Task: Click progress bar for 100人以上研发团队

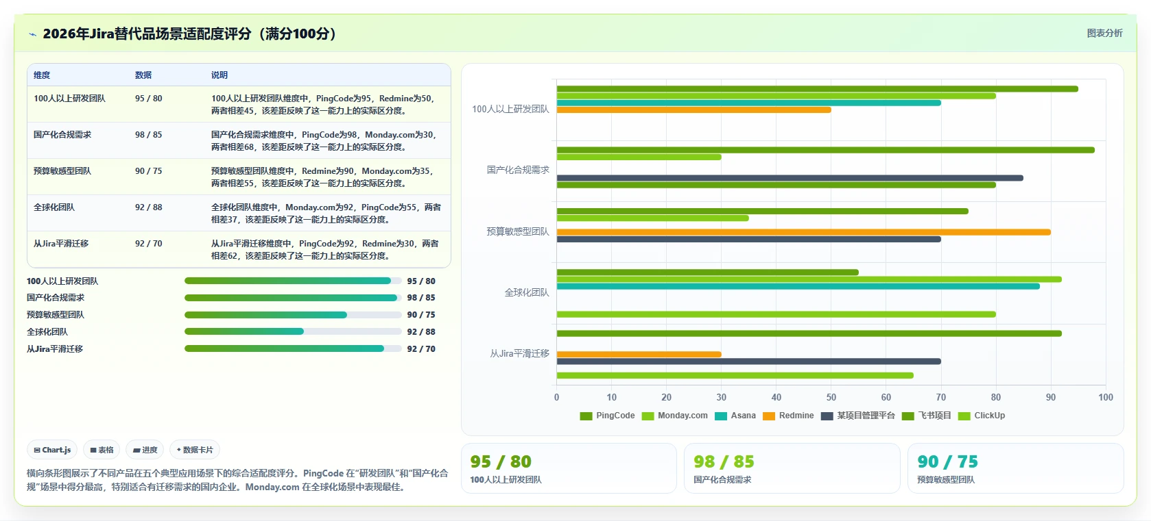Action: [x=293, y=281]
